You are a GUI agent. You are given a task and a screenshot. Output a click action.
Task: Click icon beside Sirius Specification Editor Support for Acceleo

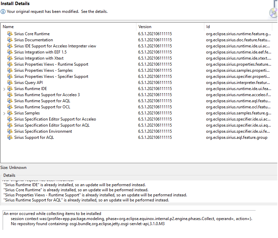(10, 119)
